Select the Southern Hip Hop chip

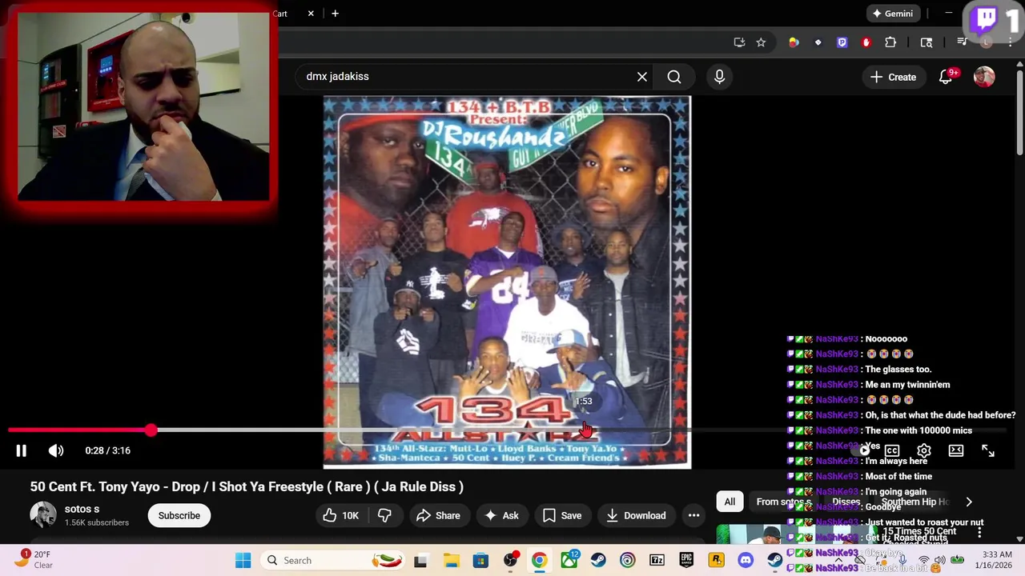(x=915, y=502)
